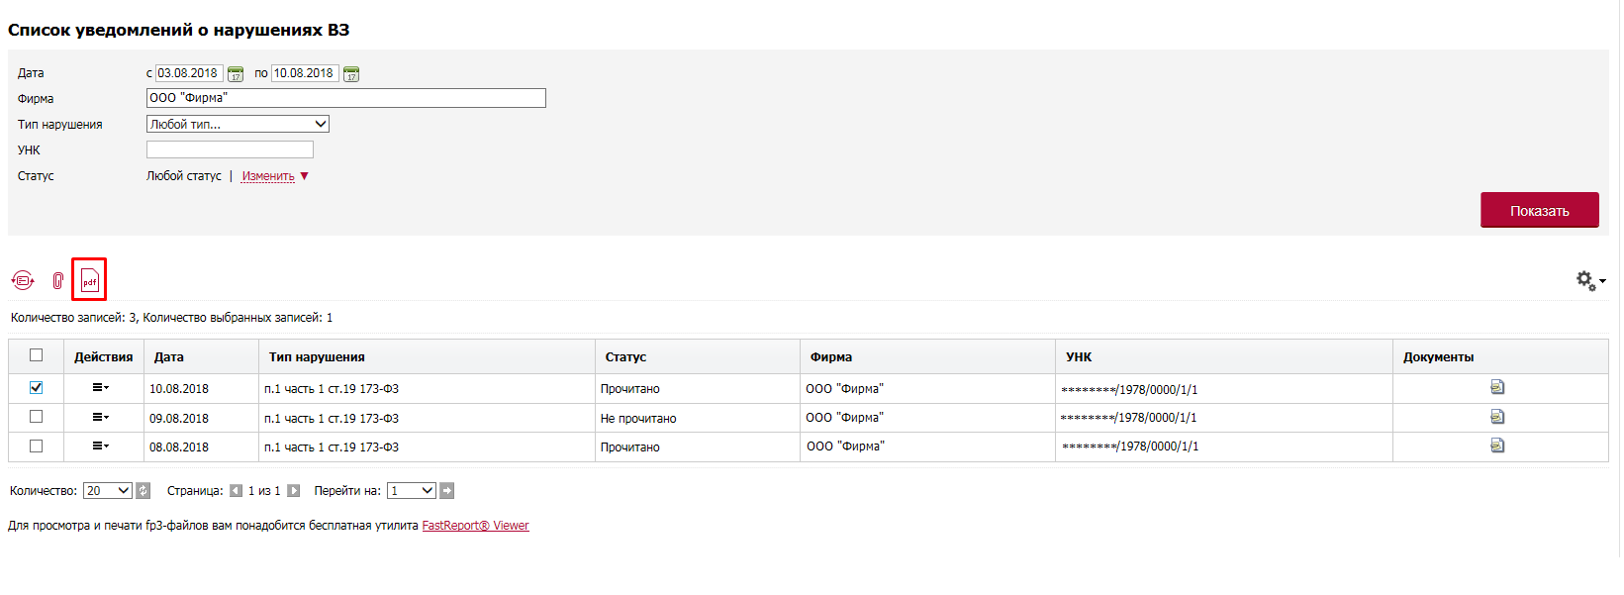Click the Фирма column header
The width and height of the screenshot is (1624, 595).
927,357
